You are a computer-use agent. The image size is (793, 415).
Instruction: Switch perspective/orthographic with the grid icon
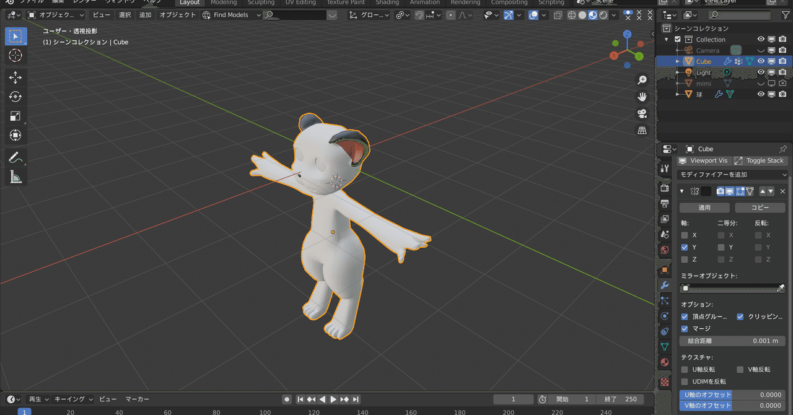pyautogui.click(x=642, y=130)
